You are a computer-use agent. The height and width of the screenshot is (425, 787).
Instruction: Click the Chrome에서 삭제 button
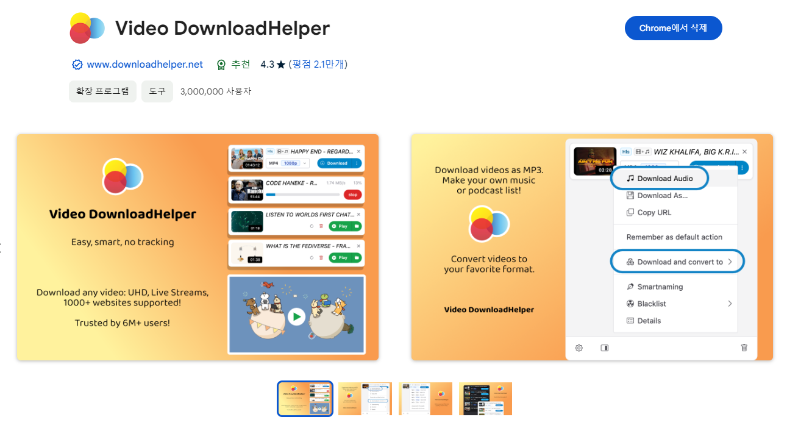point(673,28)
